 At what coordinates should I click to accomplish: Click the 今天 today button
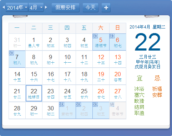click(90, 7)
